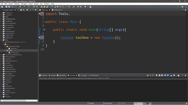Click the Save toolbar icon

click(x=6, y=7)
